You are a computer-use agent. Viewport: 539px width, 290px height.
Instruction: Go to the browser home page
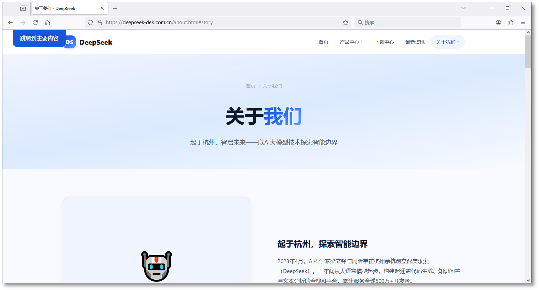coord(48,22)
